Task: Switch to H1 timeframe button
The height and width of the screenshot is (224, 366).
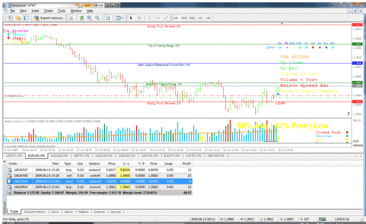Action: (200, 18)
